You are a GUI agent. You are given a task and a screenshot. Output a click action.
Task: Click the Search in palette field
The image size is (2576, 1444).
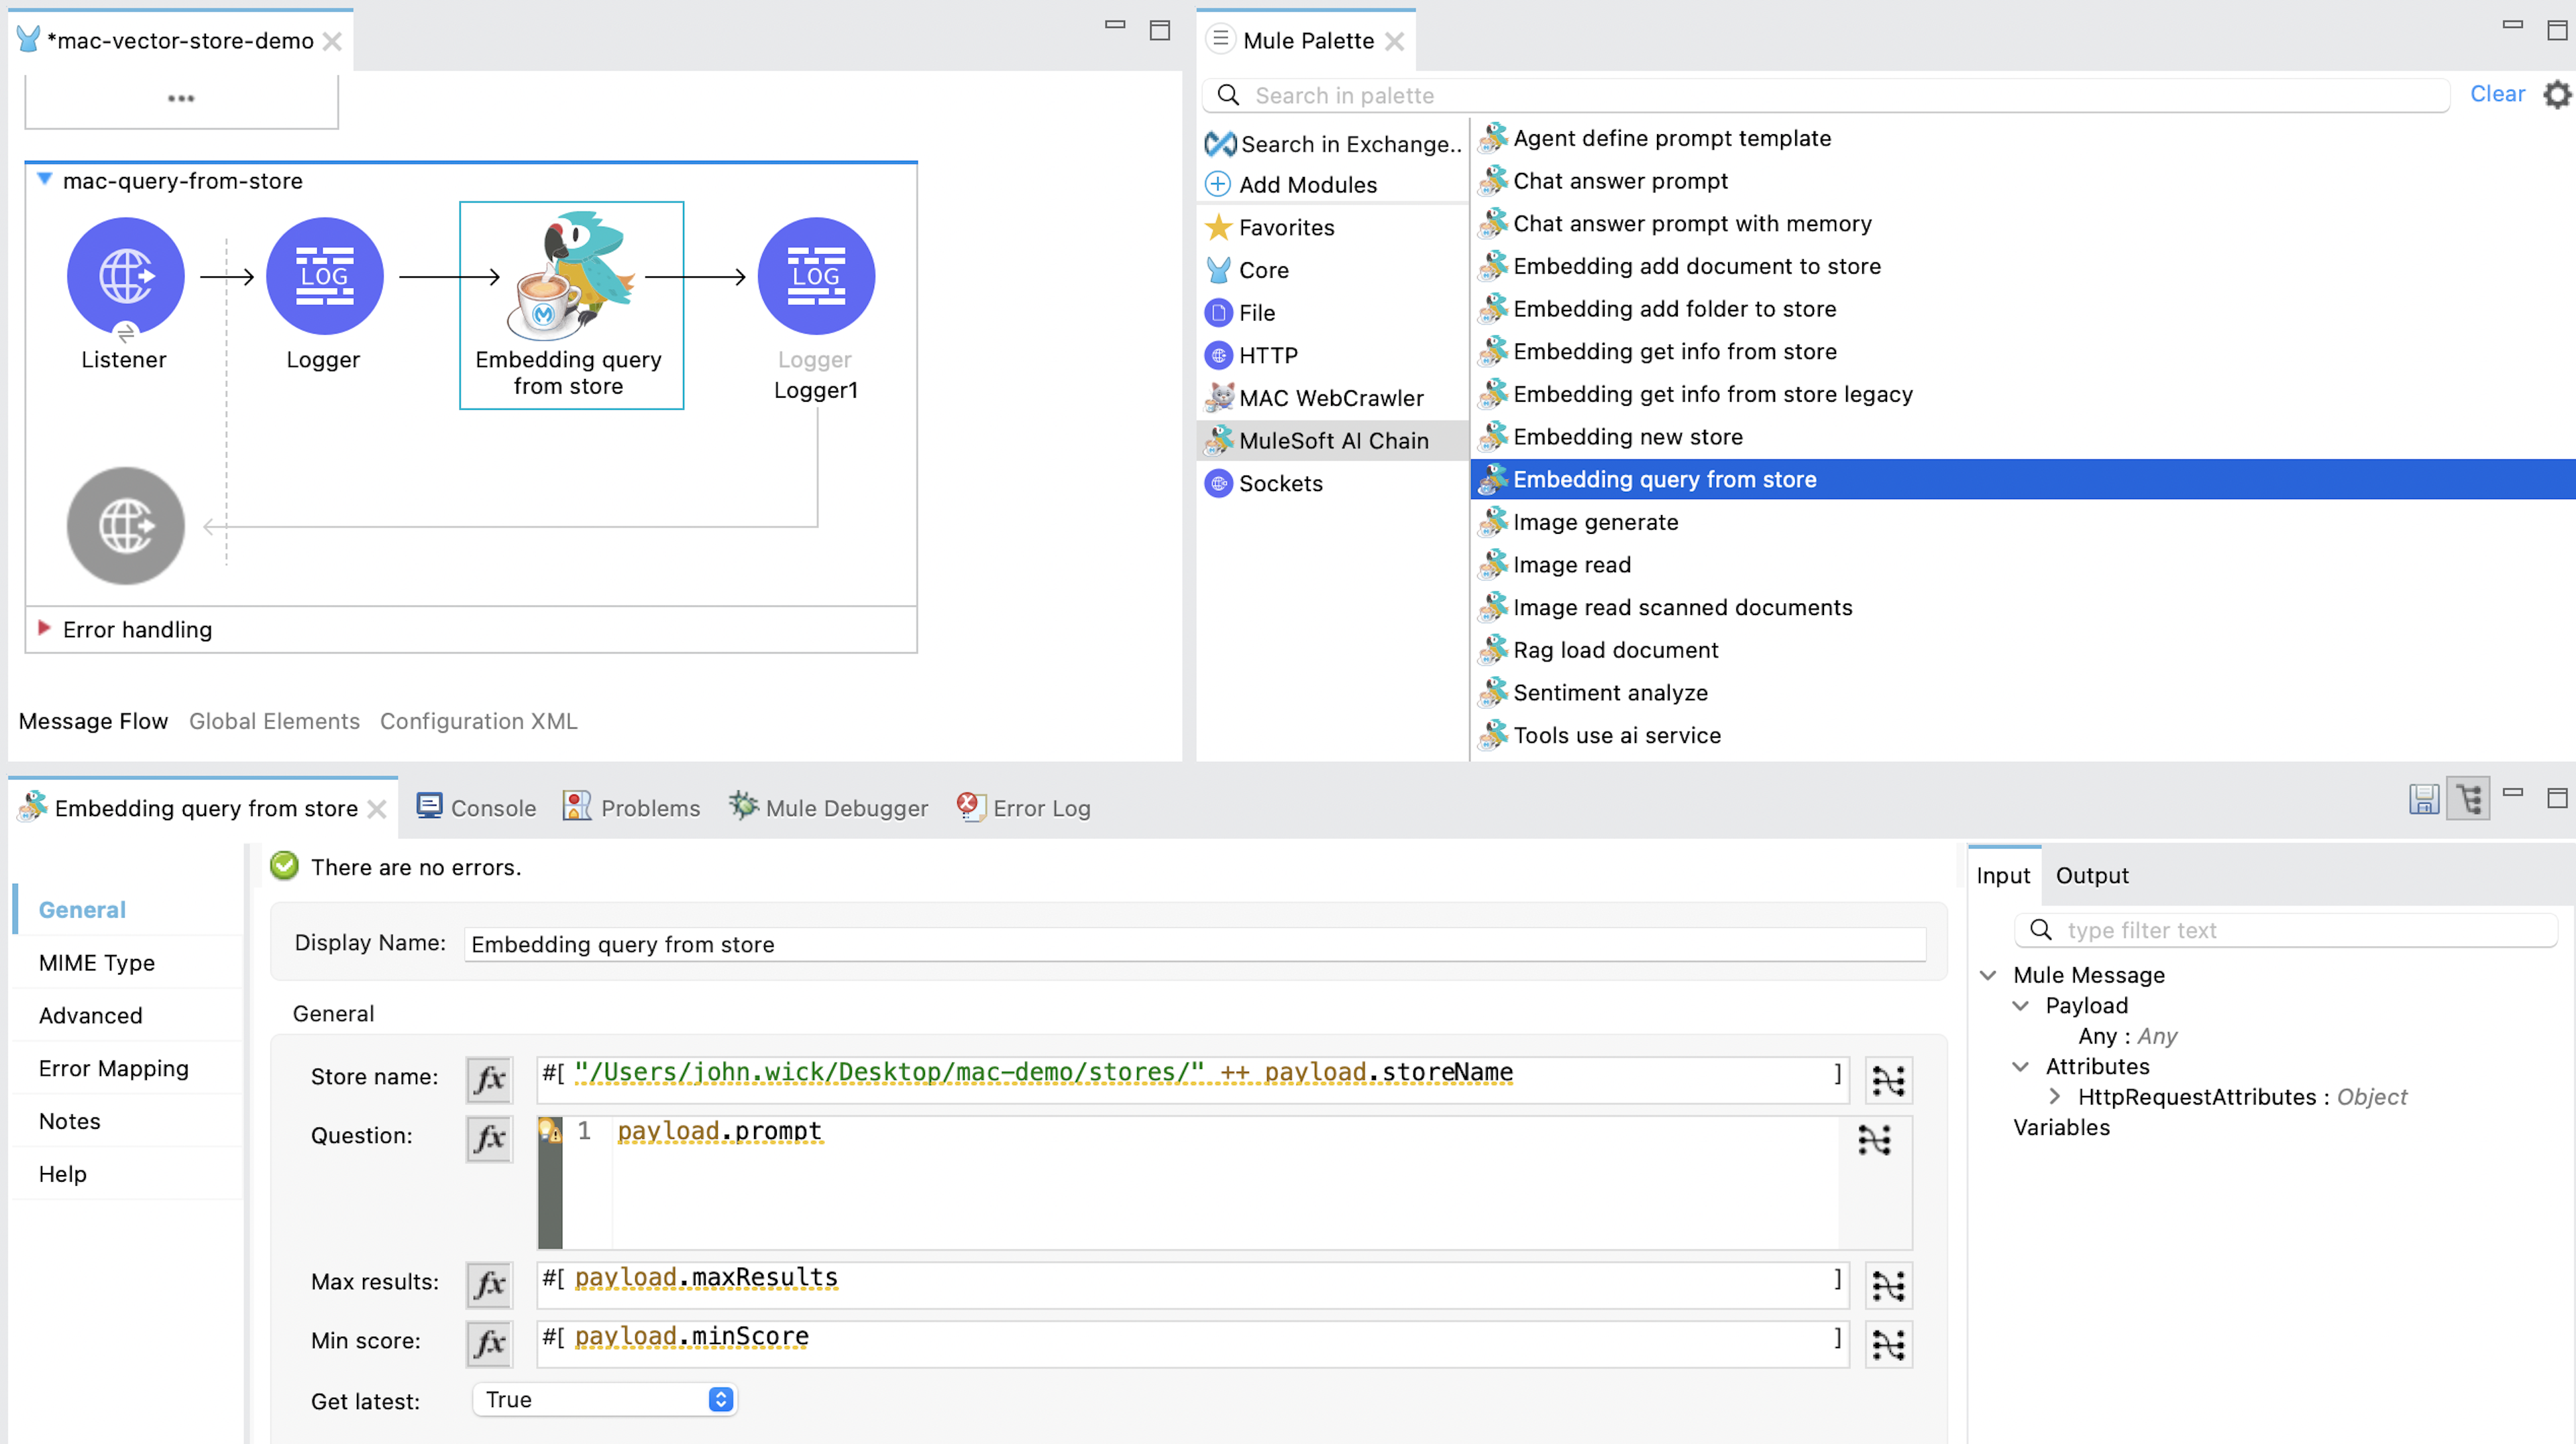(x=1826, y=95)
